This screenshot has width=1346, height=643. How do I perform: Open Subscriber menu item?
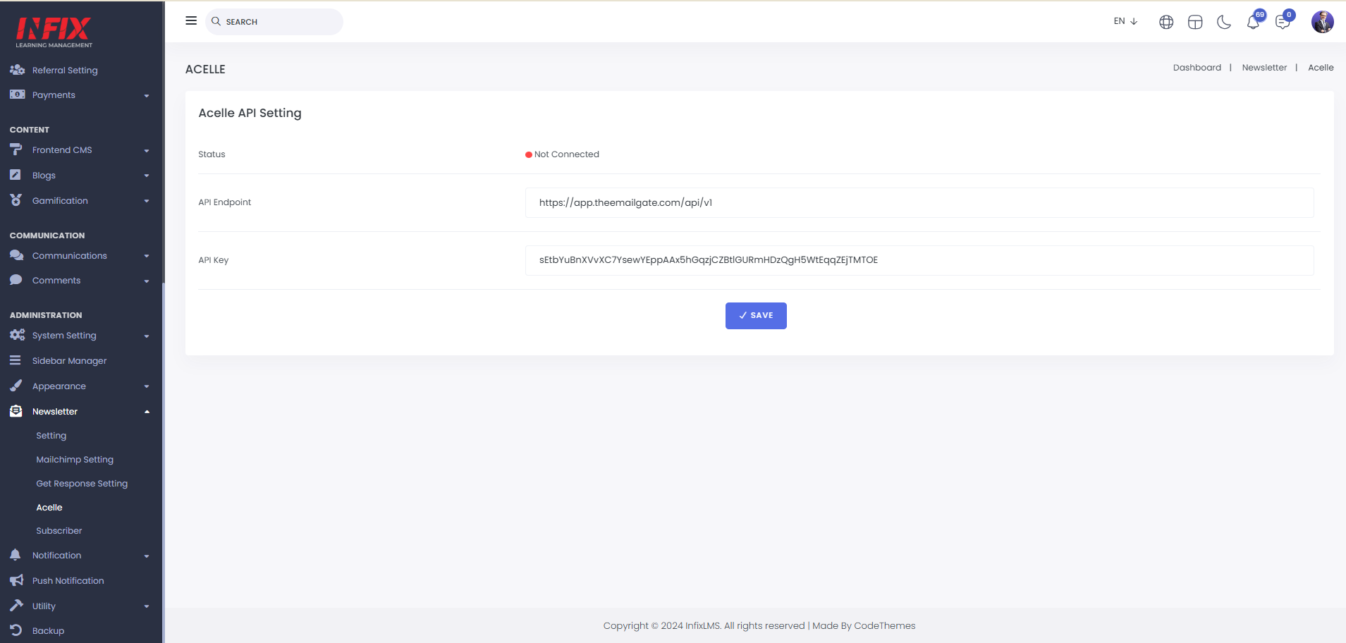(59, 531)
